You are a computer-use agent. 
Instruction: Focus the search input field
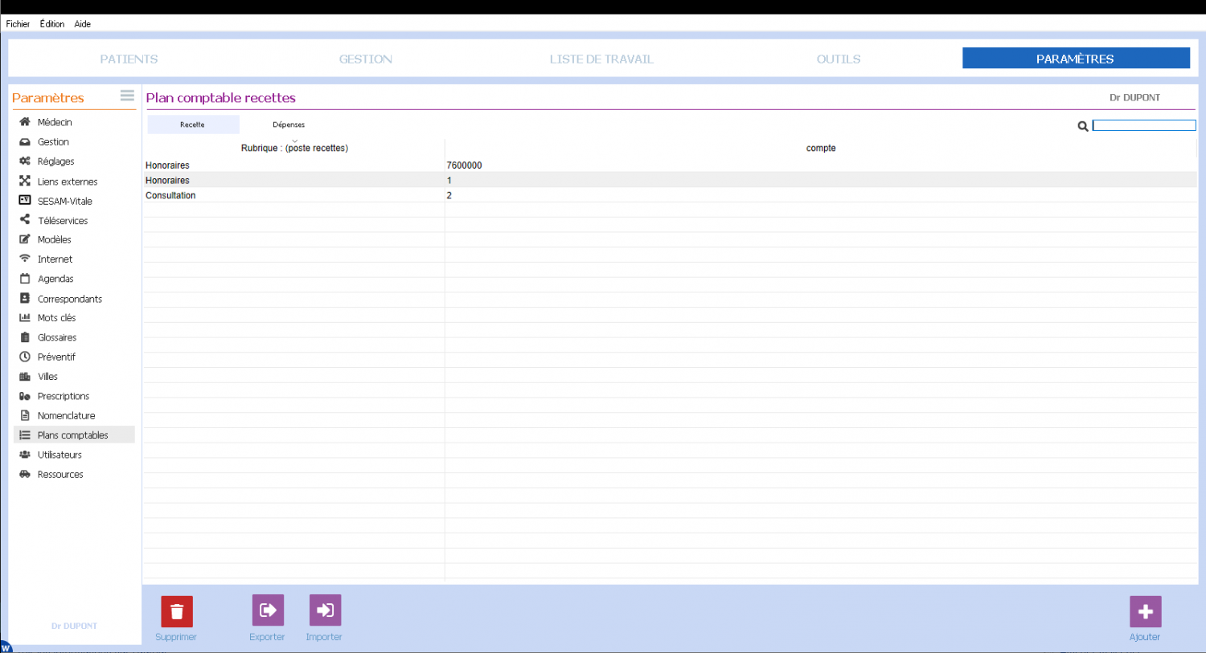pyautogui.click(x=1144, y=125)
